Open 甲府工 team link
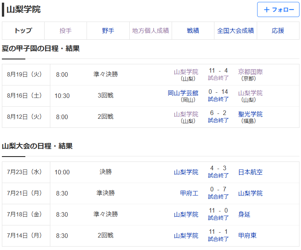The image size is (301, 250). [189, 193]
